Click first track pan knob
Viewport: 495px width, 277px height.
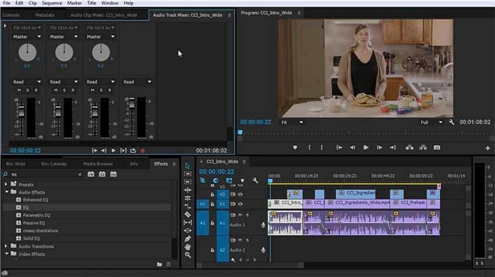click(x=27, y=52)
